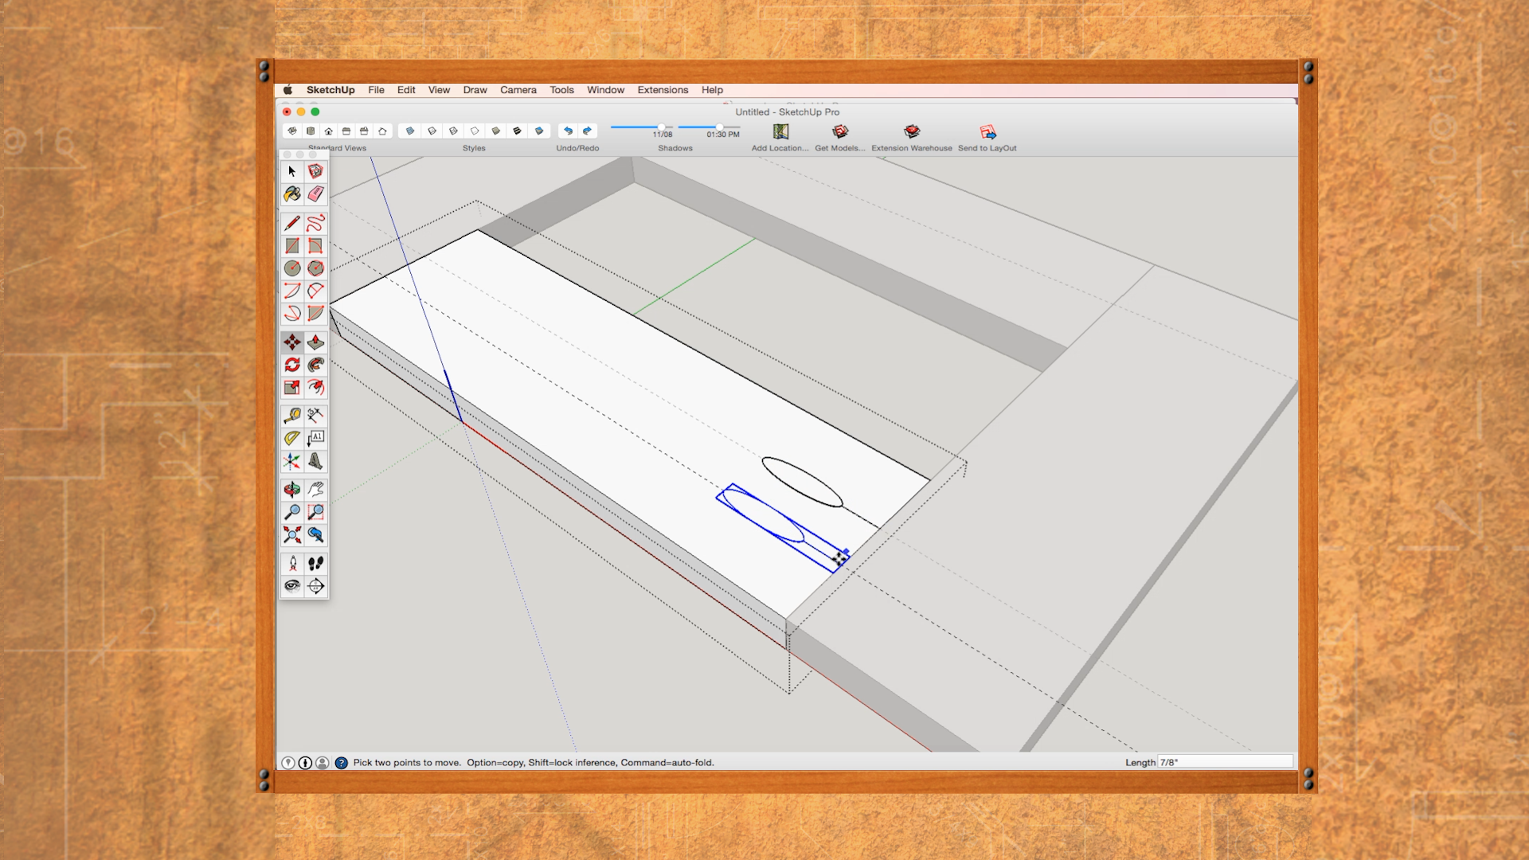Click the blue help icon in status bar
The image size is (1529, 860).
341,763
